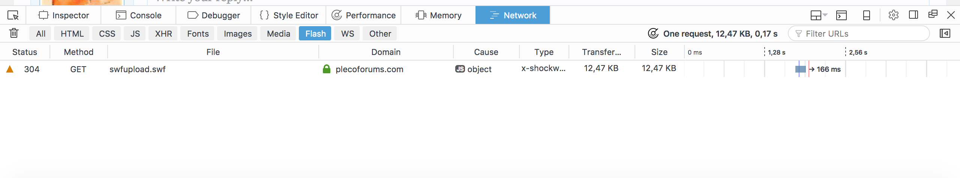Open devtools in a separate window
The height and width of the screenshot is (178, 960).
click(x=933, y=15)
